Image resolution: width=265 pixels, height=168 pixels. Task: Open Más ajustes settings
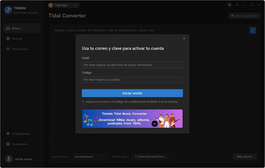coord(245,157)
